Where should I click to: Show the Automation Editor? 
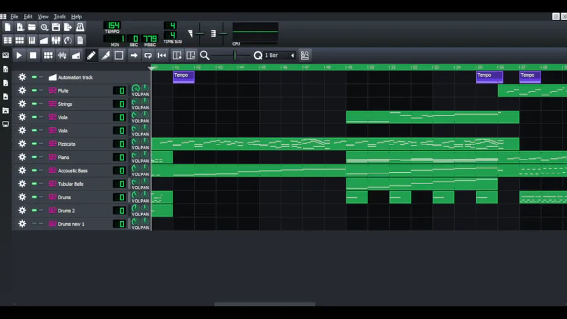pyautogui.click(x=44, y=40)
